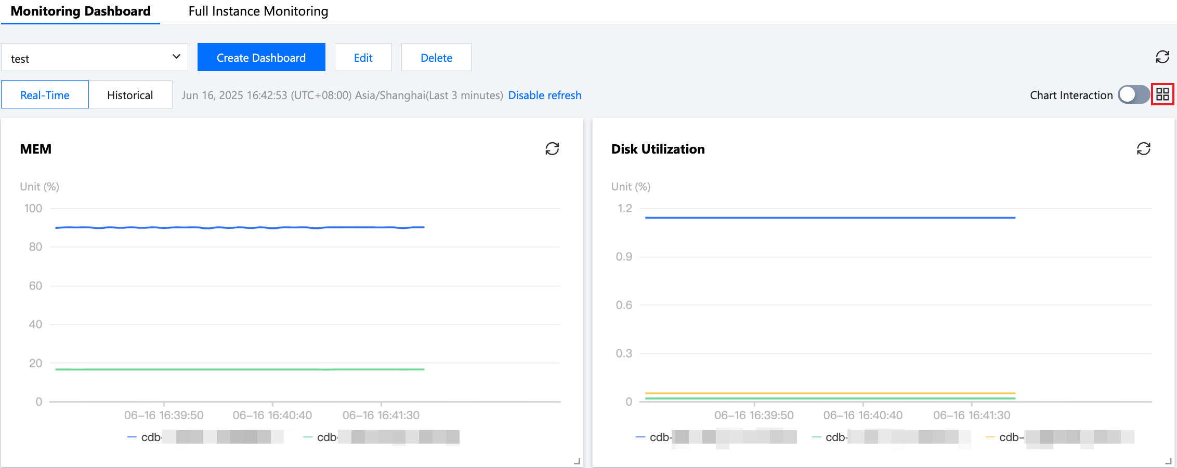Select Real-Time monitoring mode
Image resolution: width=1177 pixels, height=468 pixels.
(45, 95)
